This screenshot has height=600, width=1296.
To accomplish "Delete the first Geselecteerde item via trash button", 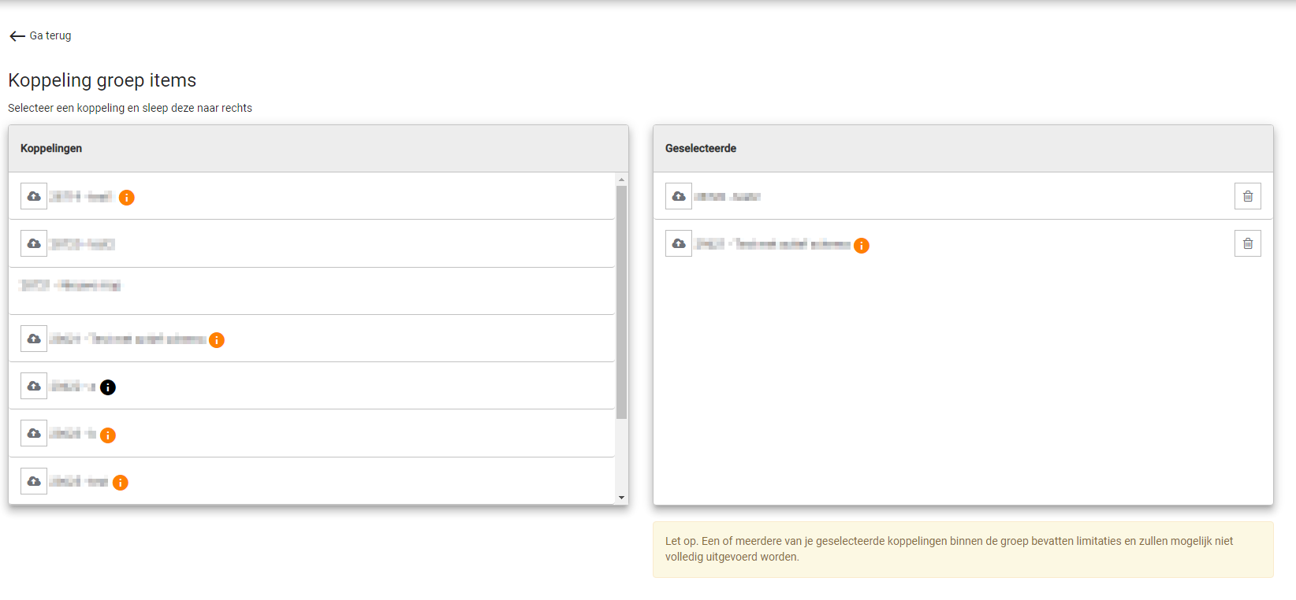I will [1247, 196].
